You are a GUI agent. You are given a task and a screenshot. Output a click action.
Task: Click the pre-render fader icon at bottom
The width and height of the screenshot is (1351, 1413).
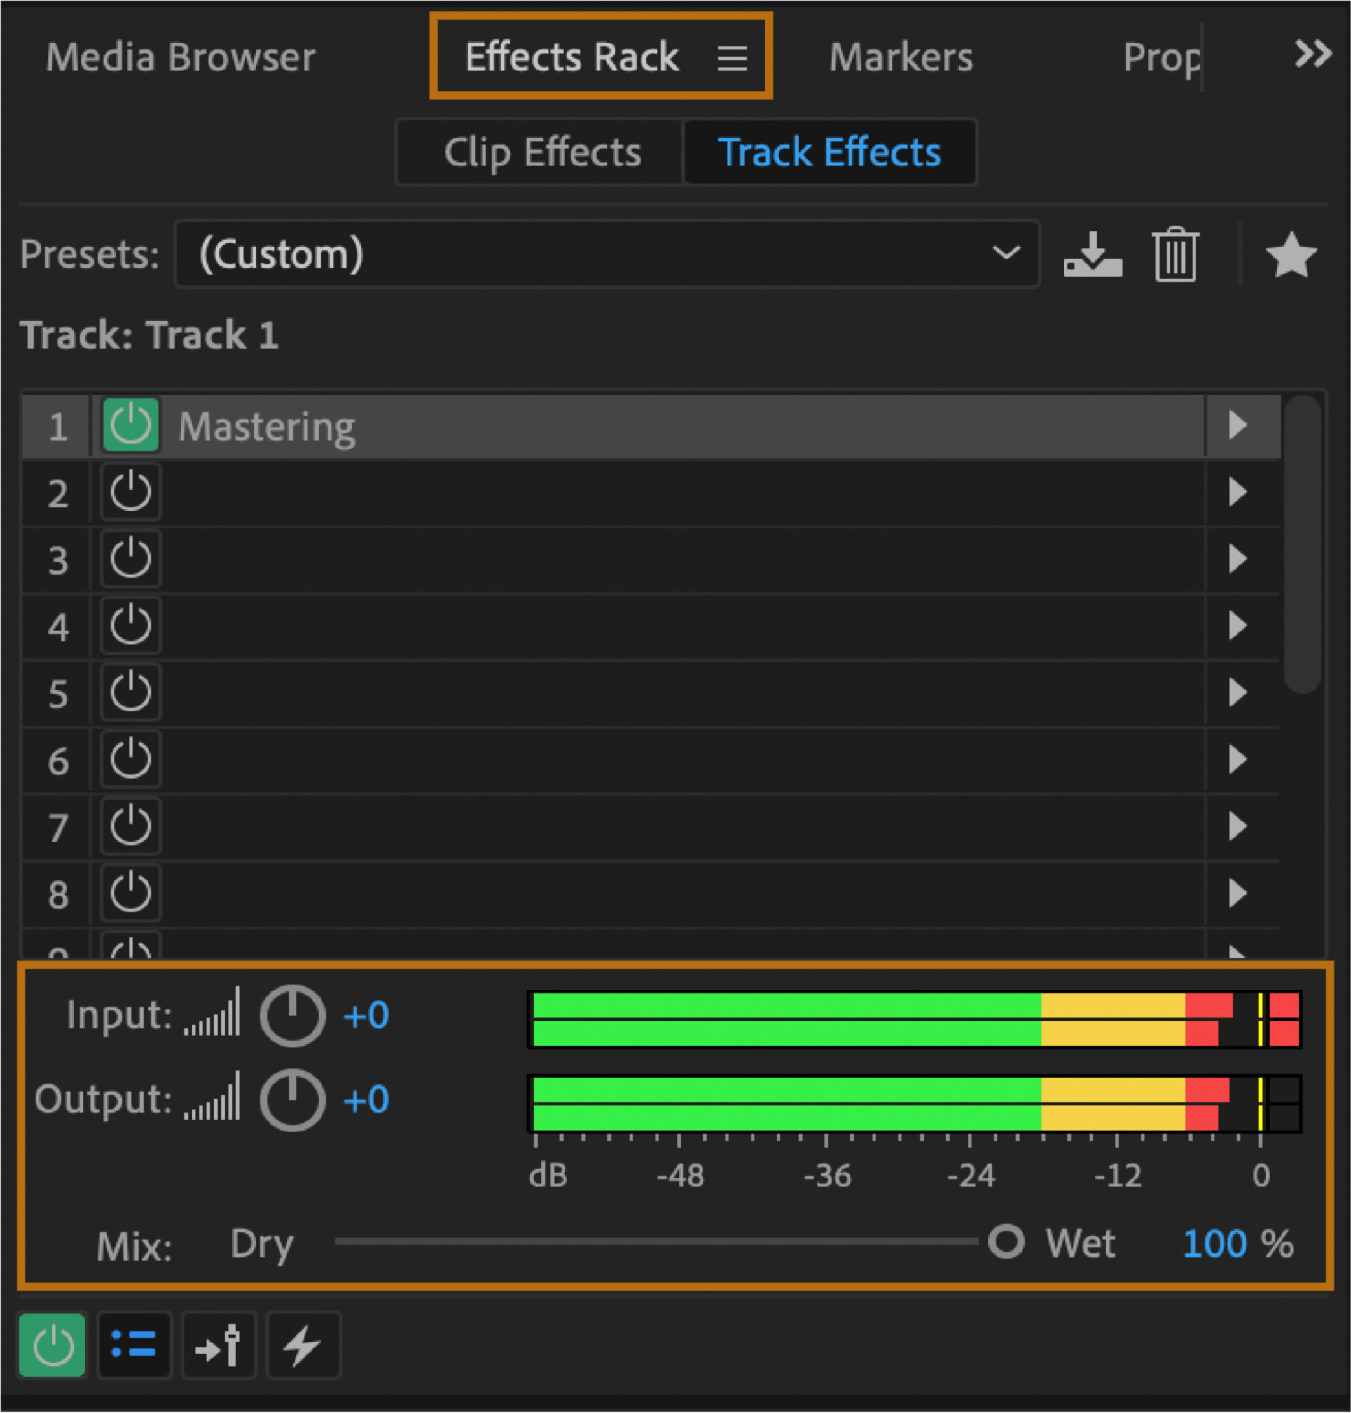tap(219, 1345)
